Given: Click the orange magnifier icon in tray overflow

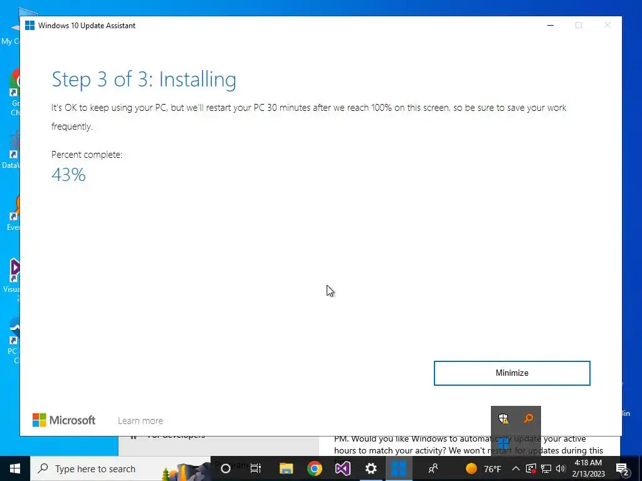Looking at the screenshot, I should (529, 418).
